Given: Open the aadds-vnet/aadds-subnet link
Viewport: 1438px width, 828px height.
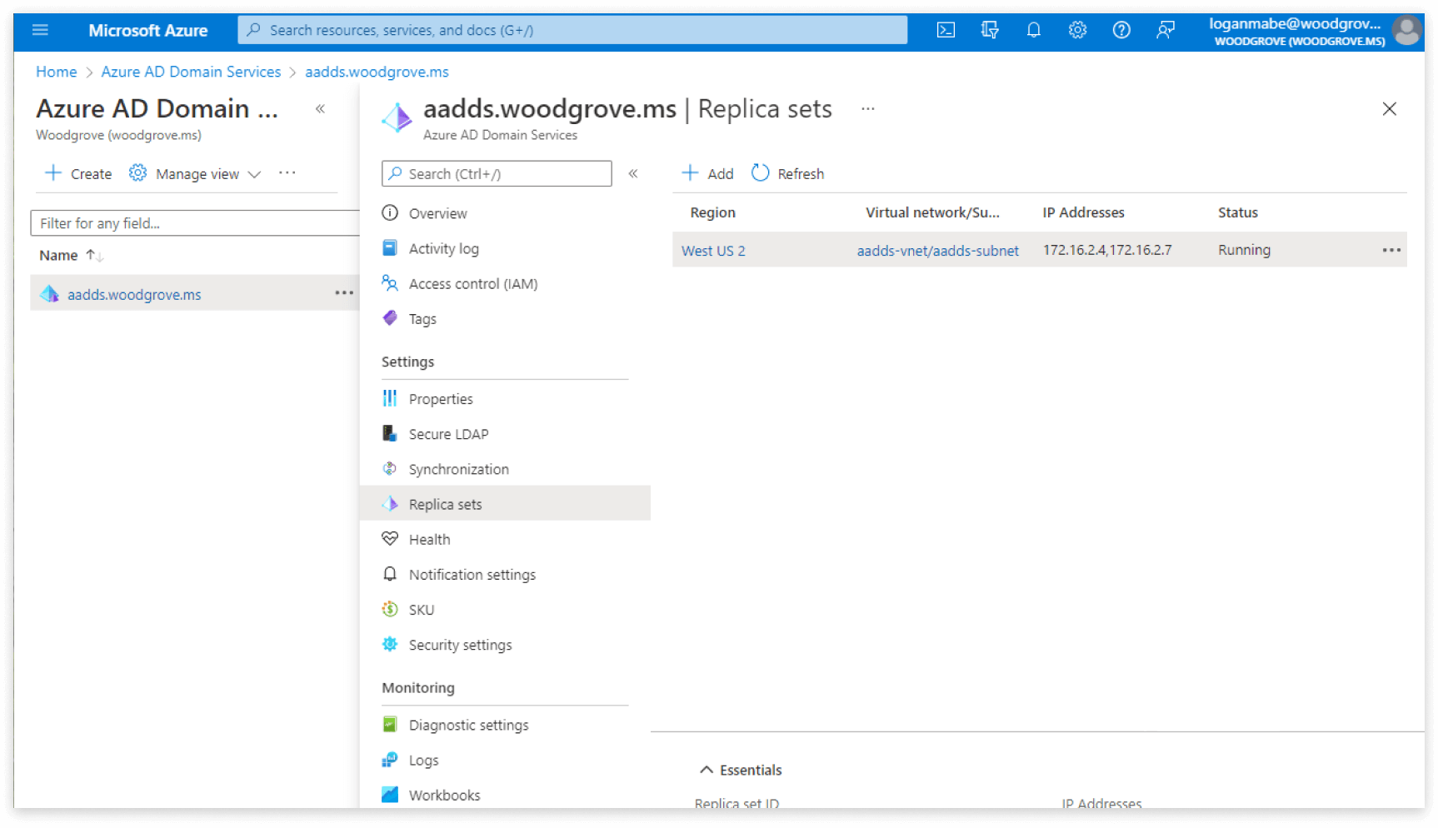Looking at the screenshot, I should [x=937, y=251].
